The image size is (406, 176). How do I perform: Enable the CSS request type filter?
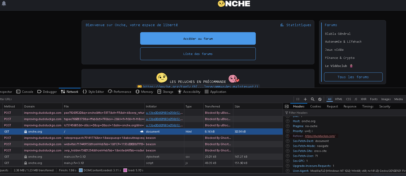click(349, 99)
